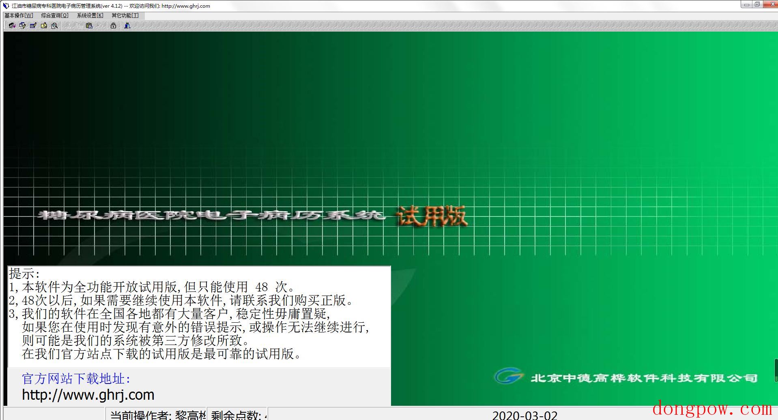Click the line mentioning 稳定性毋庸置疑
The width and height of the screenshot is (778, 420).
[x=170, y=314]
